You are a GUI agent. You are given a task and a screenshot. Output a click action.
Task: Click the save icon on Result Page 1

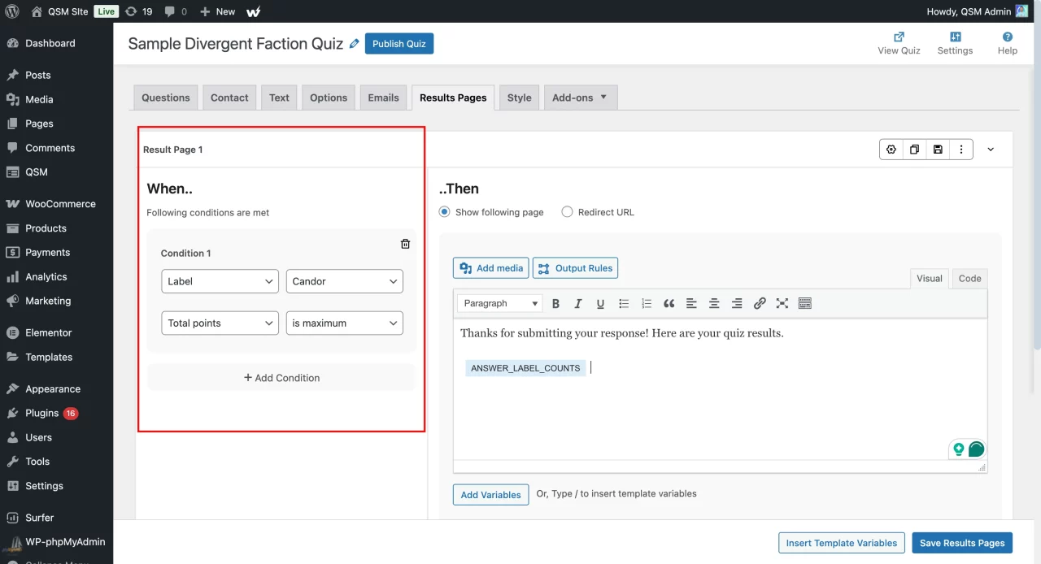click(x=938, y=149)
